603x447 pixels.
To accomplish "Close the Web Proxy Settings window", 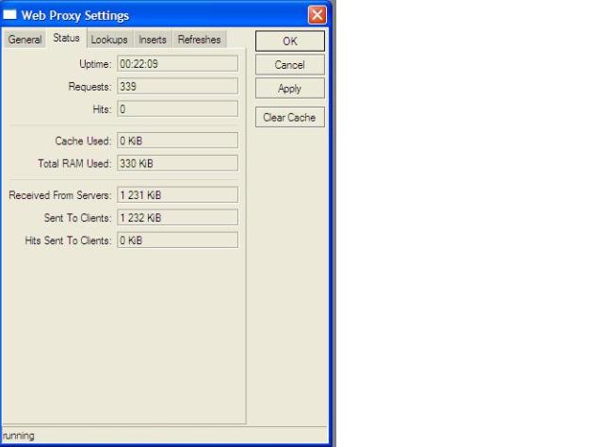I will click(x=318, y=15).
